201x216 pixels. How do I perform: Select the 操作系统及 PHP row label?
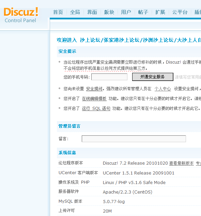74,182
